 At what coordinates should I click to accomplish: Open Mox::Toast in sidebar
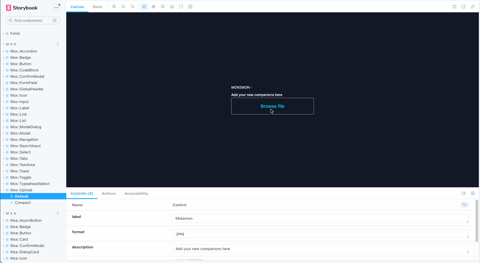point(20,171)
